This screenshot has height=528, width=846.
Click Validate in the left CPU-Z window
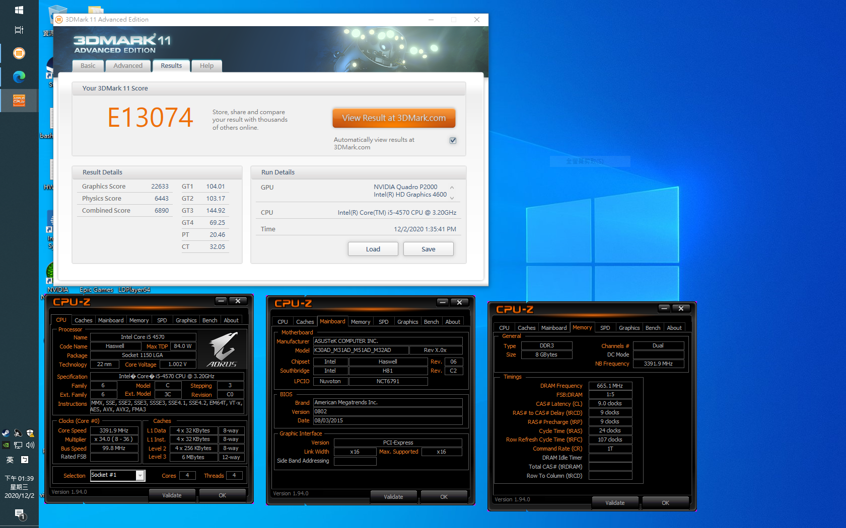172,495
